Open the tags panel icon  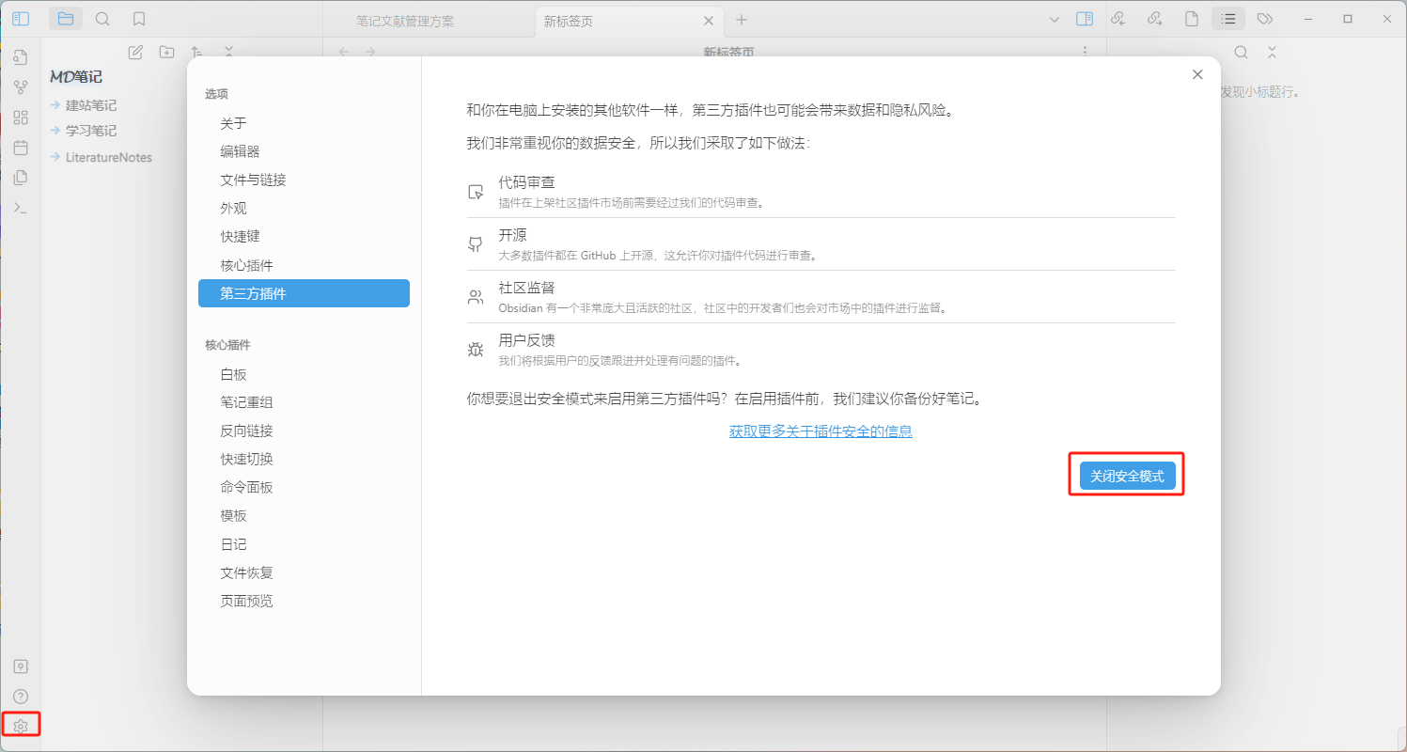[x=1265, y=19]
